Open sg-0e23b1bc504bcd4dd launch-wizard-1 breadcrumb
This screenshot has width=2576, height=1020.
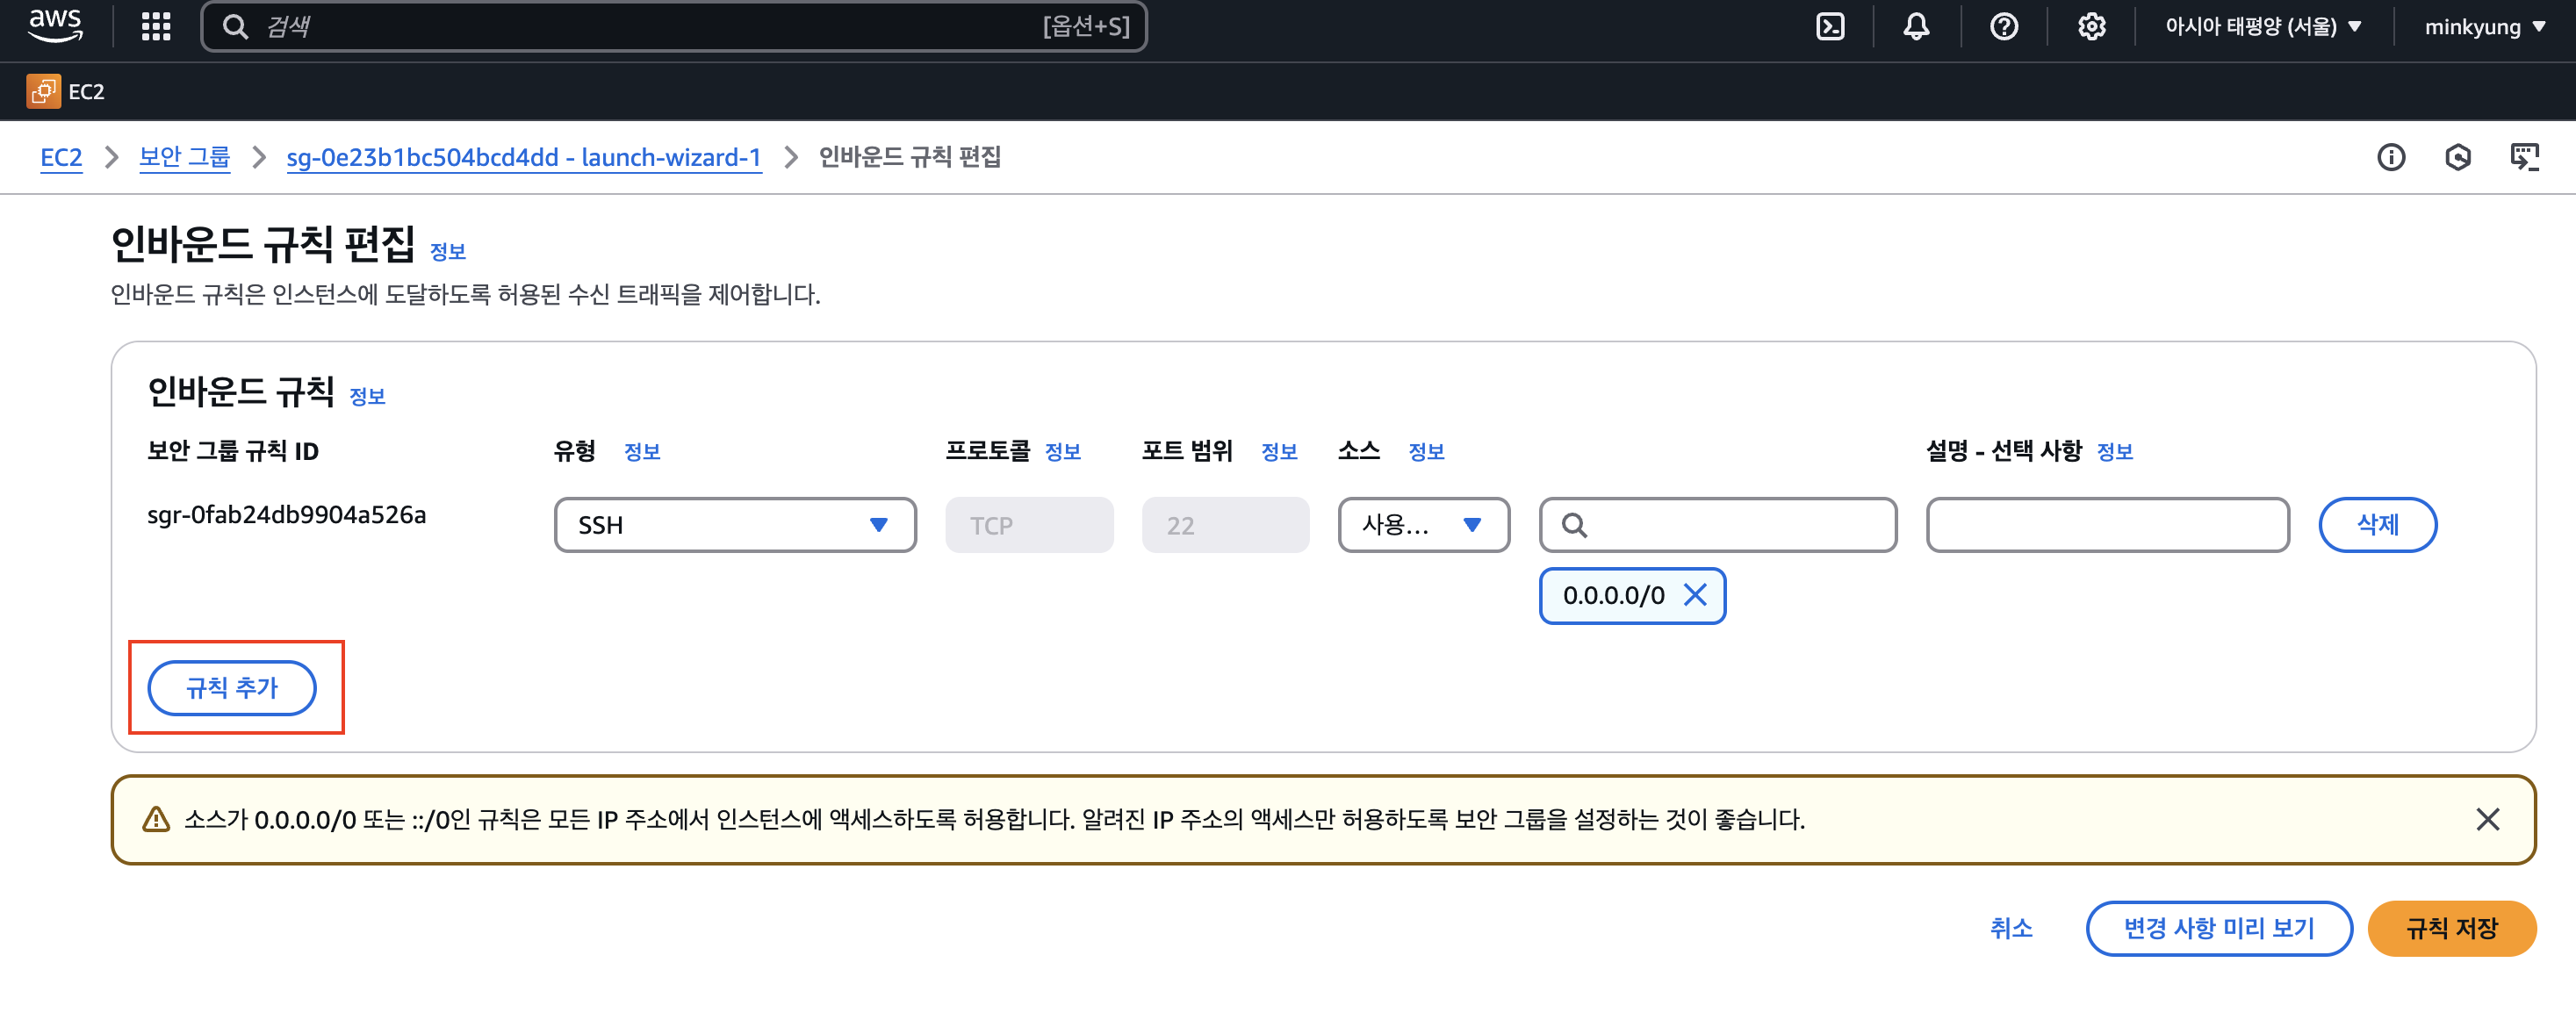[524, 157]
